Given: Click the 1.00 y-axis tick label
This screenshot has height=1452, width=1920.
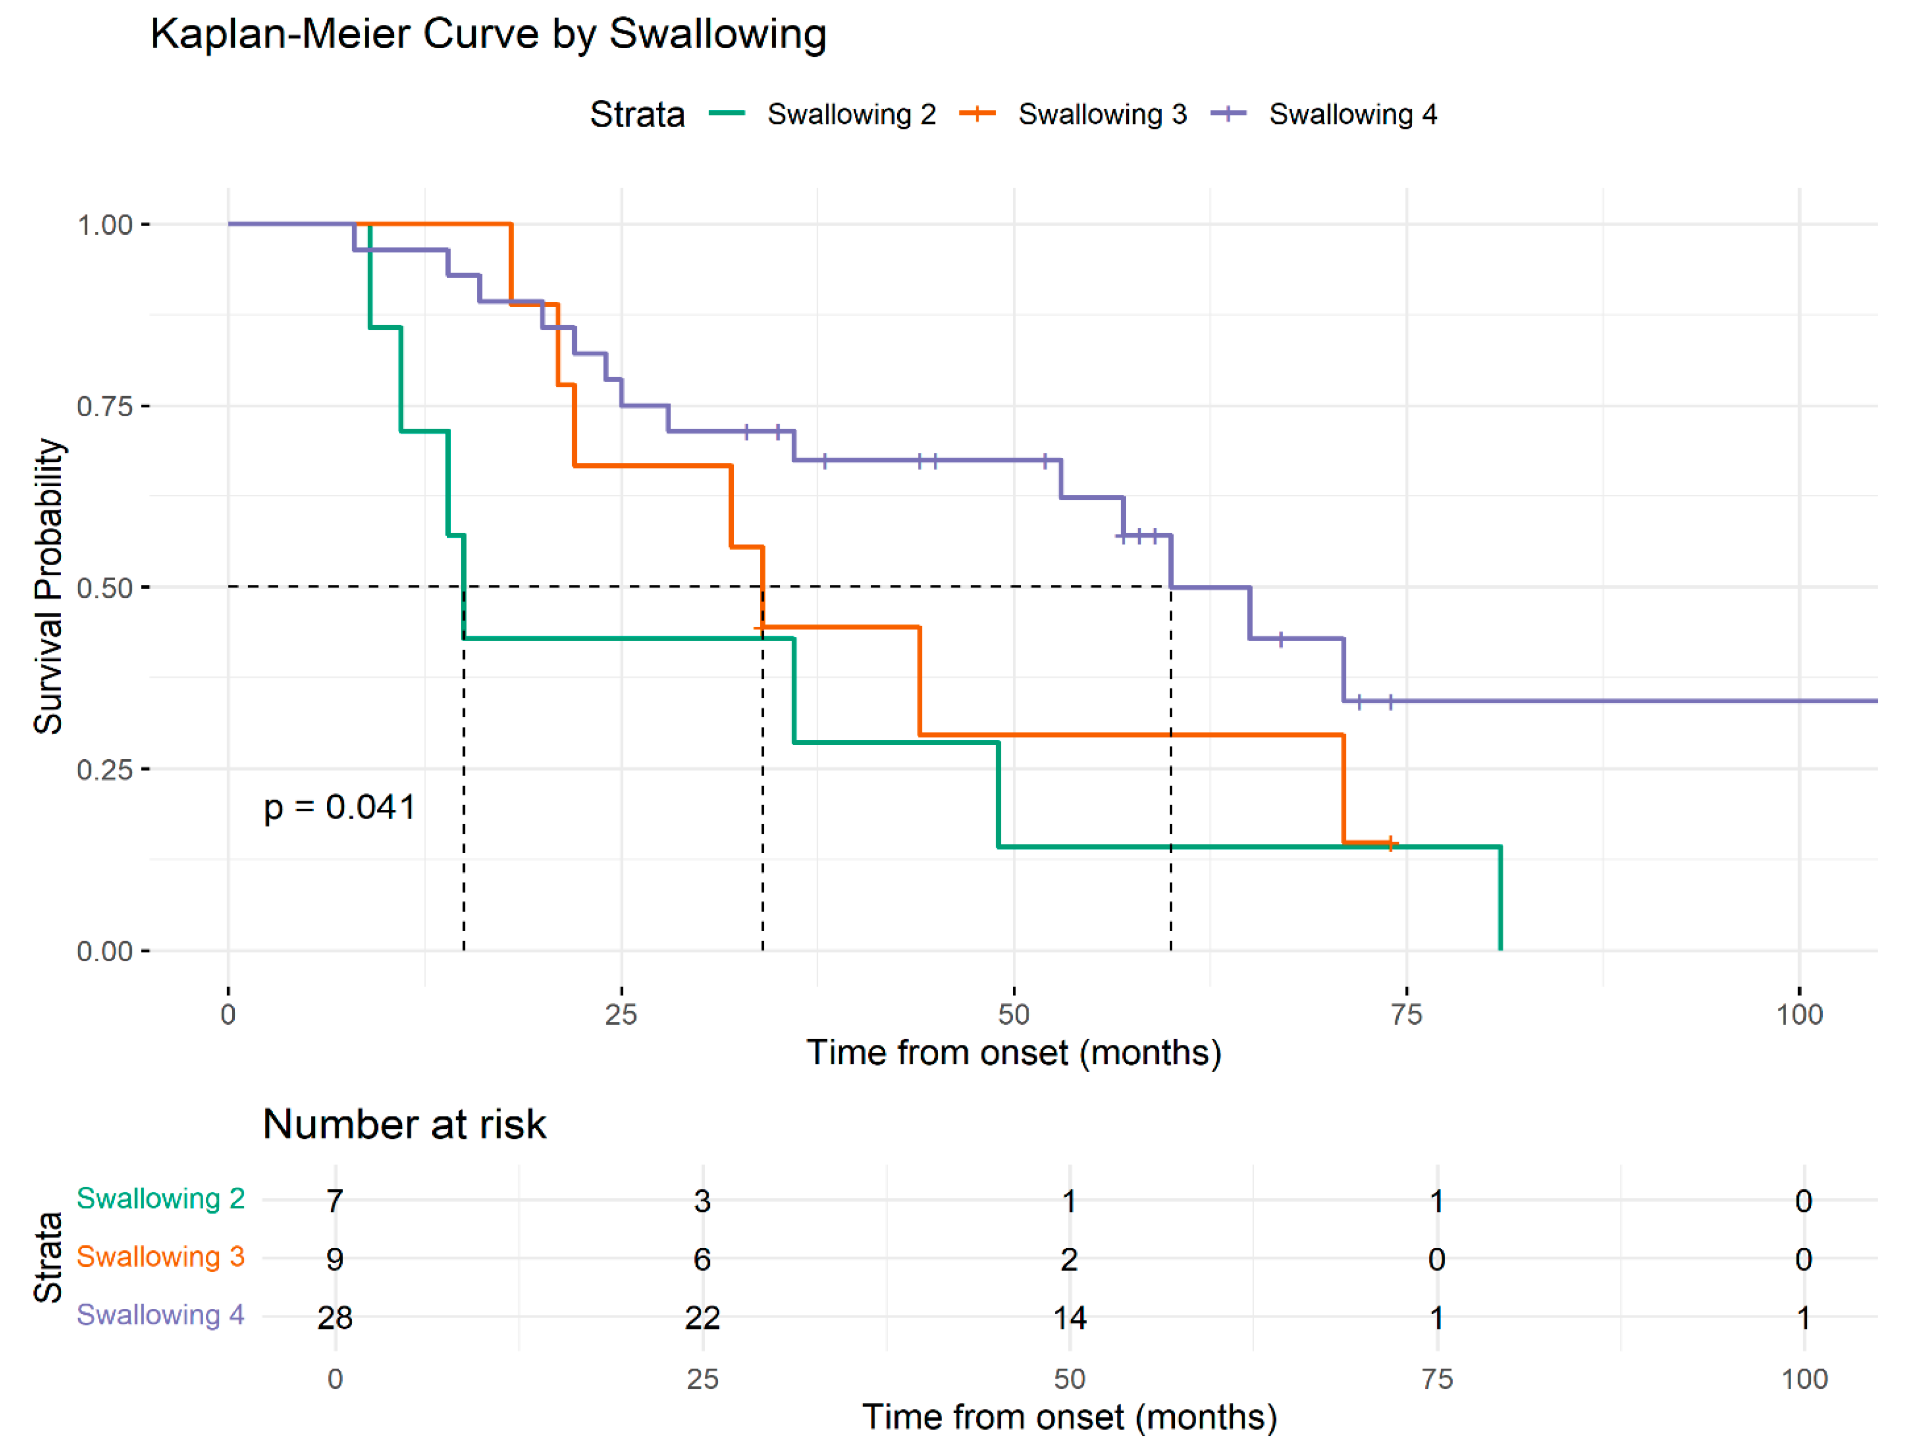Looking at the screenshot, I should pyautogui.click(x=104, y=225).
